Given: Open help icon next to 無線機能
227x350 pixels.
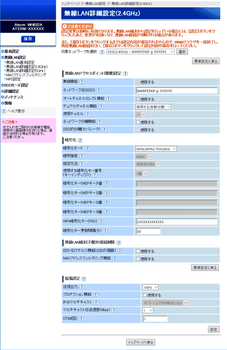Looking at the screenshot, I should coord(82,82).
